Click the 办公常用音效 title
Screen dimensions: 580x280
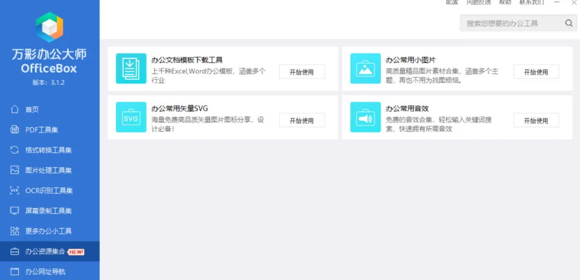coord(407,109)
